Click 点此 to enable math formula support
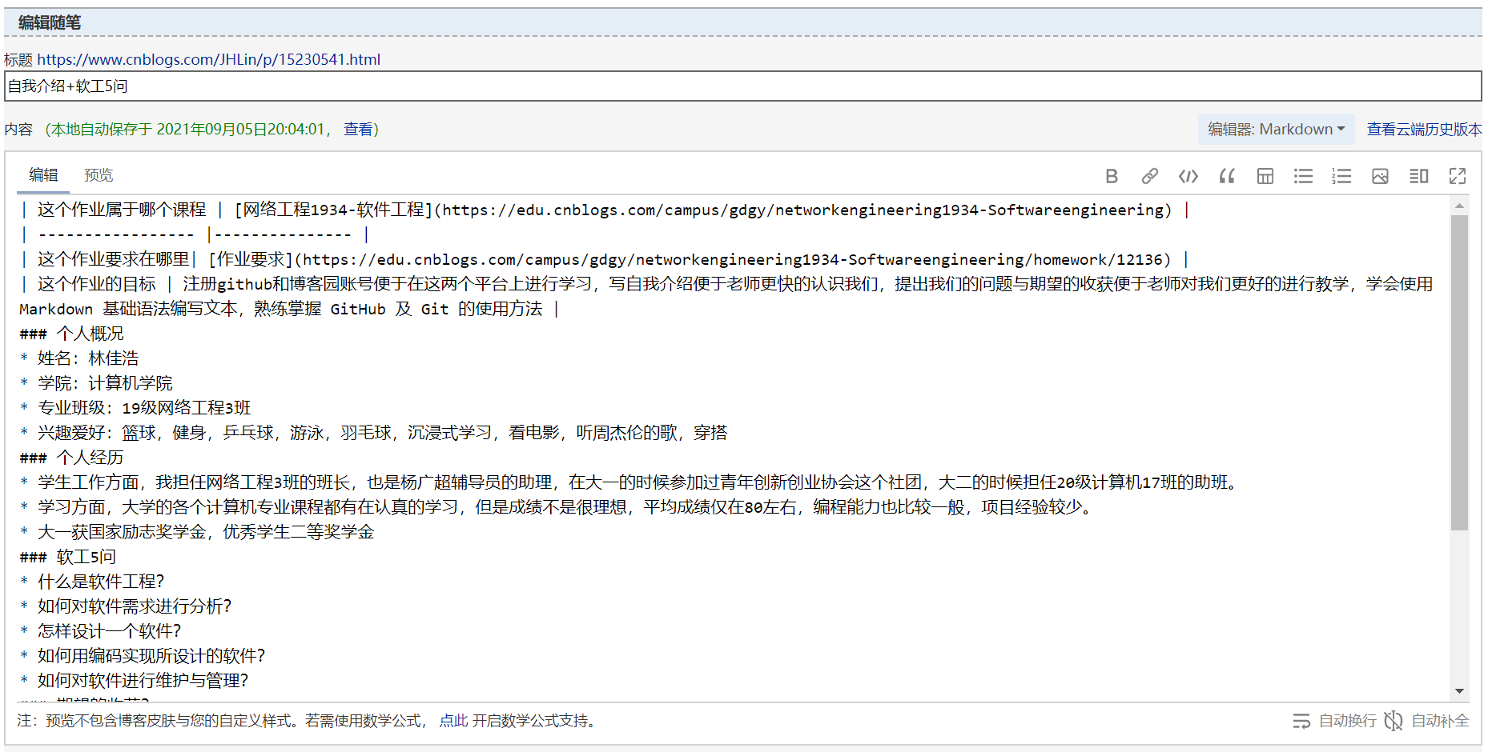Viewport: 1488px width, 752px height. coord(453,721)
